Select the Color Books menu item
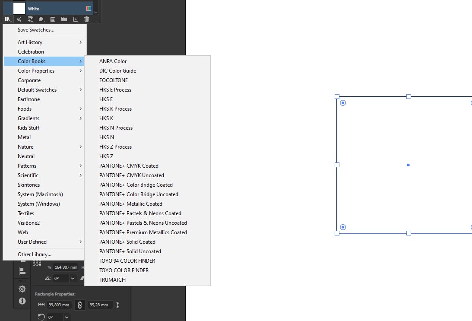Image resolution: width=472 pixels, height=321 pixels. (x=44, y=61)
